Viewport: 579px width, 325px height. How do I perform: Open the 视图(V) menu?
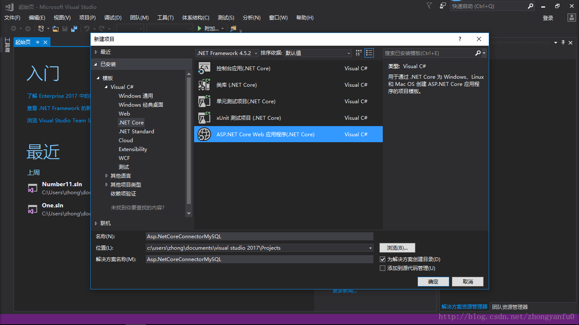62,17
